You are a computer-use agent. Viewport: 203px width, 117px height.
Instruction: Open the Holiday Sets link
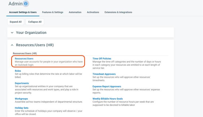point(22,108)
